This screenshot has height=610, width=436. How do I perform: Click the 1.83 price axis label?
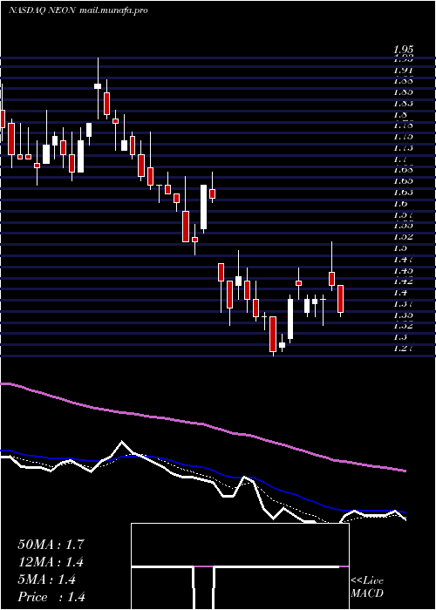point(403,104)
